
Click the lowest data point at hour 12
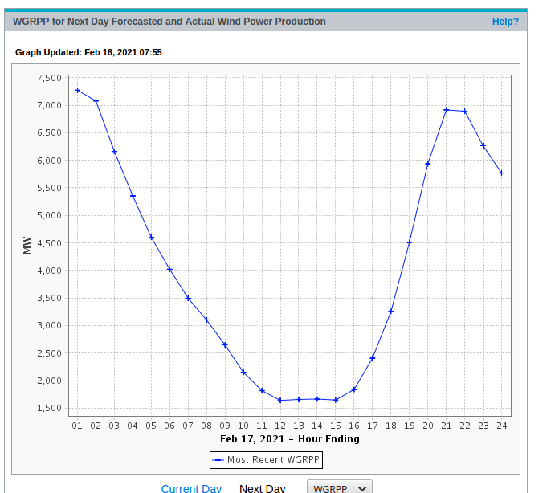click(x=280, y=401)
